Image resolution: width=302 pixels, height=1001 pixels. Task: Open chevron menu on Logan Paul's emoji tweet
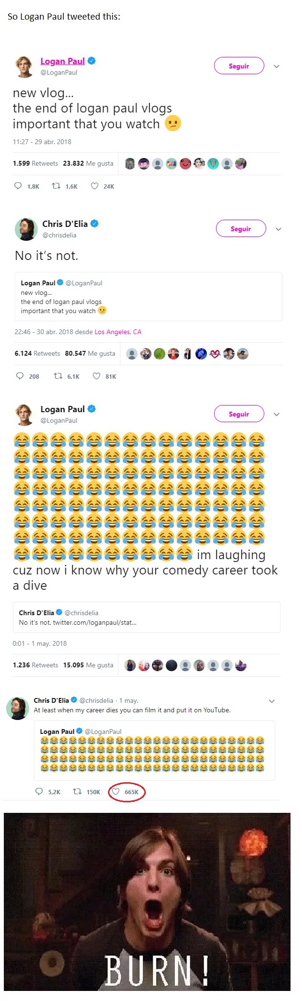276,415
